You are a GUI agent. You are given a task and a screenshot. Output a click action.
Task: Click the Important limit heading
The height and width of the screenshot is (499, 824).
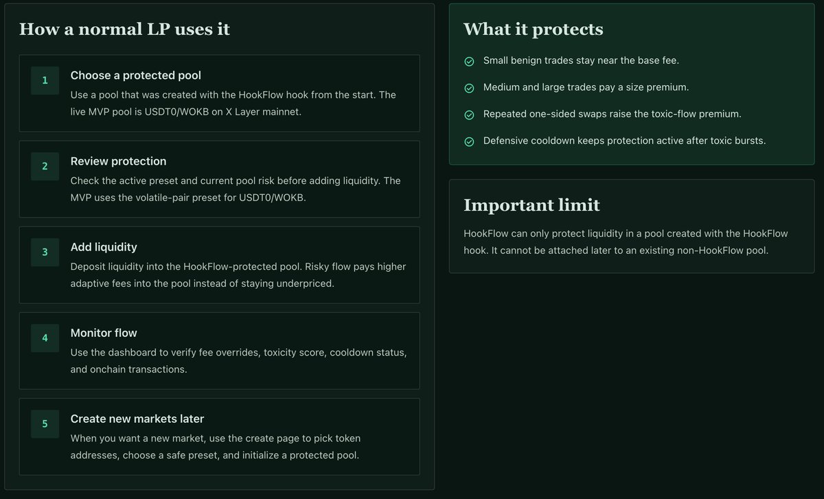(x=531, y=205)
